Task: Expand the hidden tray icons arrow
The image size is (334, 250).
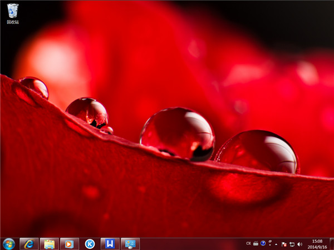Action: (x=276, y=244)
